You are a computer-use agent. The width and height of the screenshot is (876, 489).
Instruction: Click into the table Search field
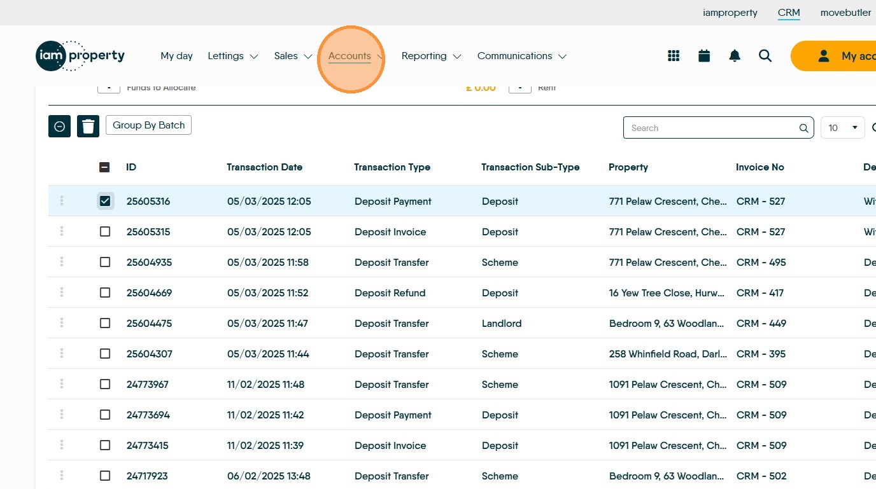(713, 128)
